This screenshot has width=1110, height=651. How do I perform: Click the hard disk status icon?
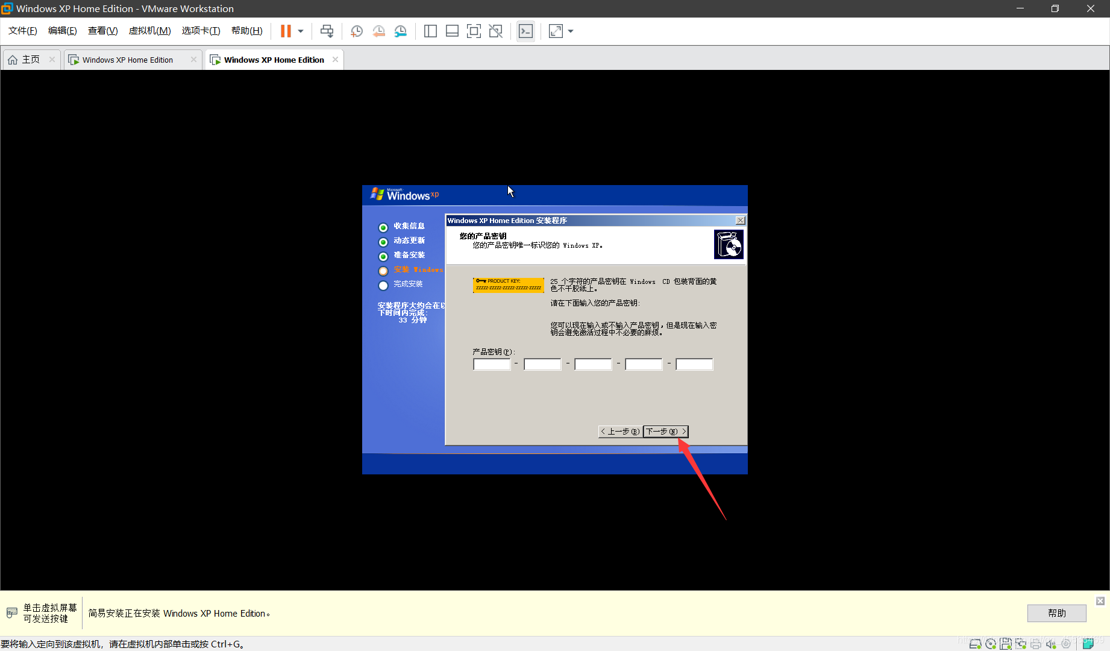(975, 644)
